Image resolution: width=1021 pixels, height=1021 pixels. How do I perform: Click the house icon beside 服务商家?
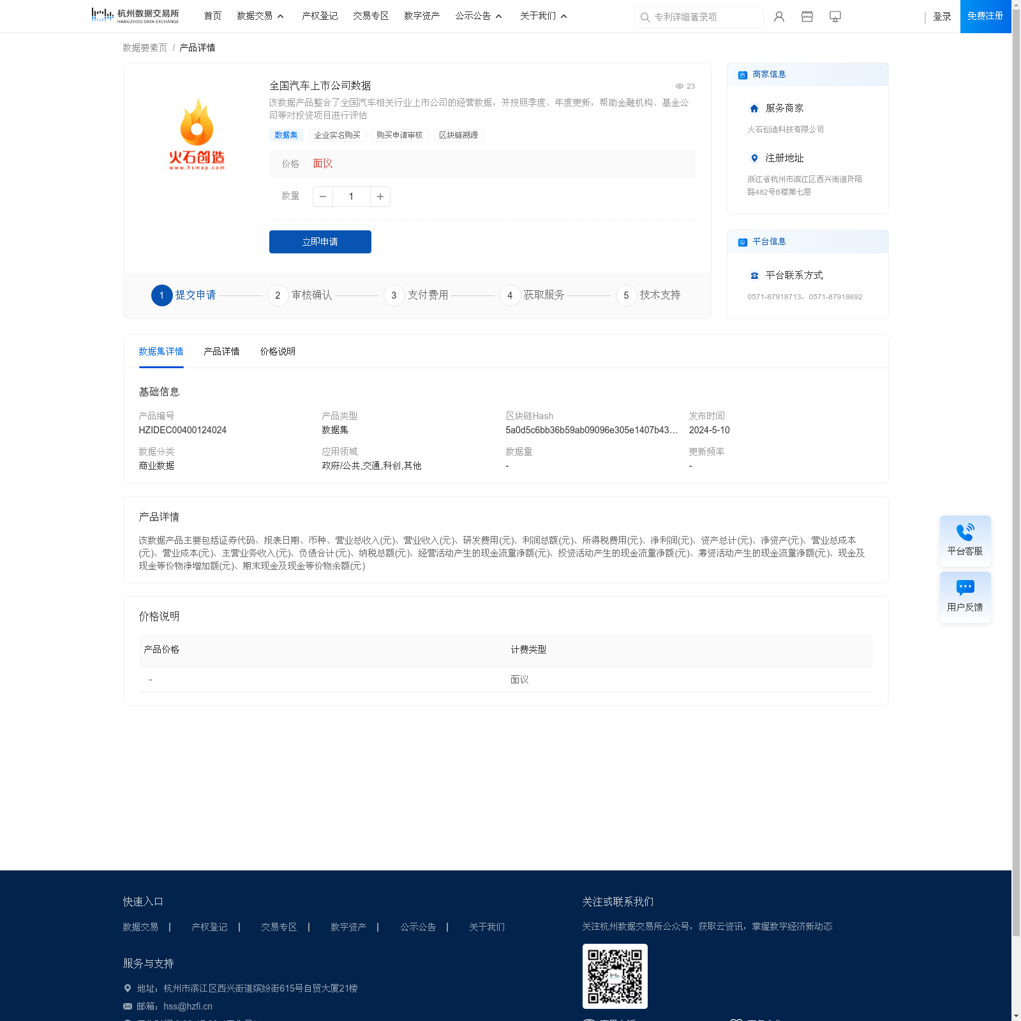[754, 108]
